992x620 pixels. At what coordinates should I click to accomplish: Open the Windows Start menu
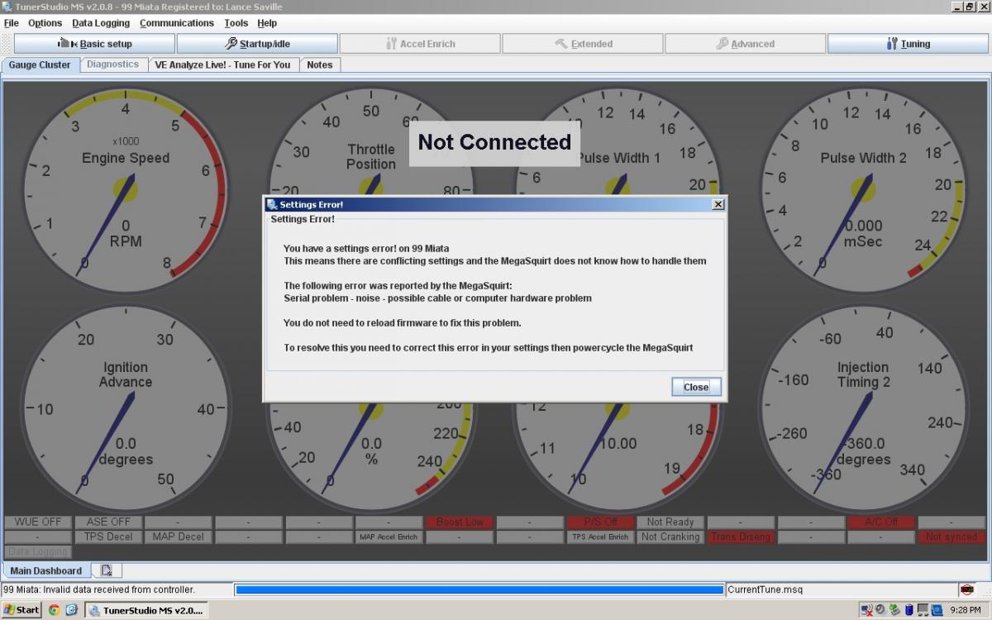click(x=21, y=610)
